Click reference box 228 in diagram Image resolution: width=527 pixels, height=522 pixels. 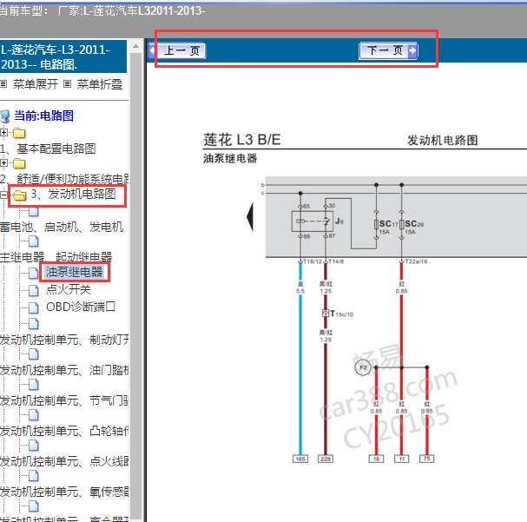coord(326,459)
